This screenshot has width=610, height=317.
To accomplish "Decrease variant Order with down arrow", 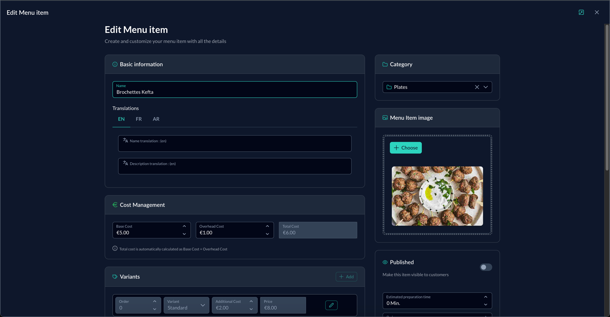I will pos(155,309).
